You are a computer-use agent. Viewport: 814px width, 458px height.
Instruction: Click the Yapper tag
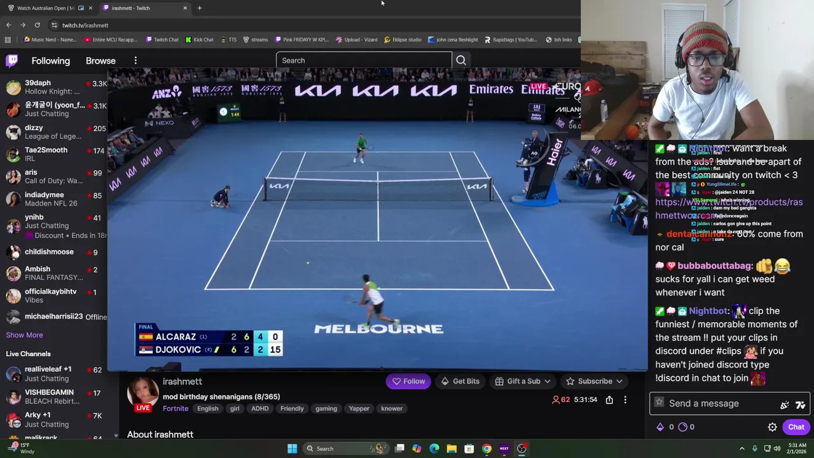[x=359, y=408]
